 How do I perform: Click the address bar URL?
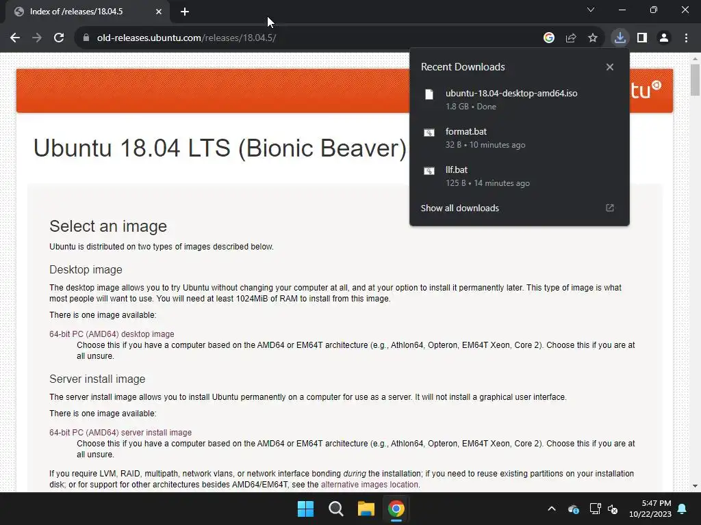click(x=186, y=38)
